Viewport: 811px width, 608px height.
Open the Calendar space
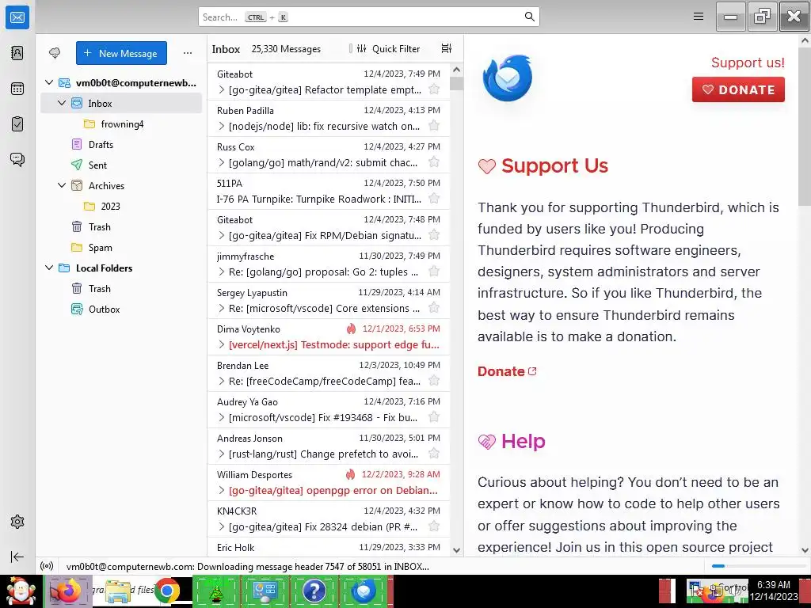(x=17, y=89)
